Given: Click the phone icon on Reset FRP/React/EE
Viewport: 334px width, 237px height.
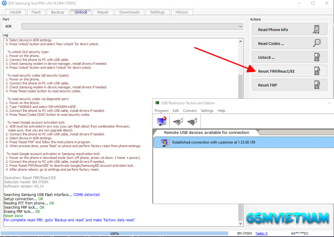Looking at the screenshot, I should [317, 71].
